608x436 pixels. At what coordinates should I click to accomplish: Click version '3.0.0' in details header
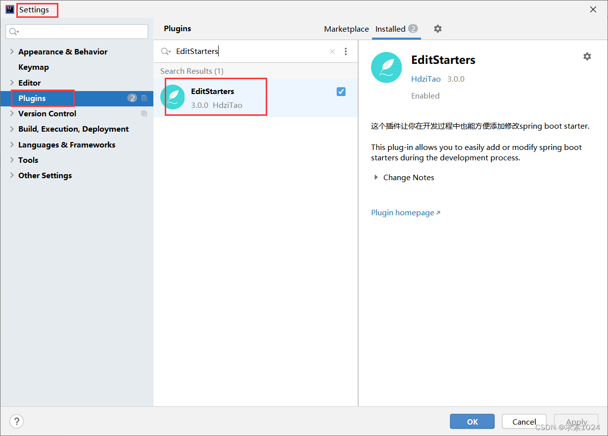(x=456, y=79)
